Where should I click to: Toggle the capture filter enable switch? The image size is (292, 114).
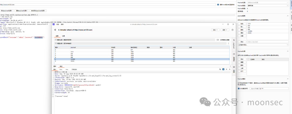coord(217,40)
